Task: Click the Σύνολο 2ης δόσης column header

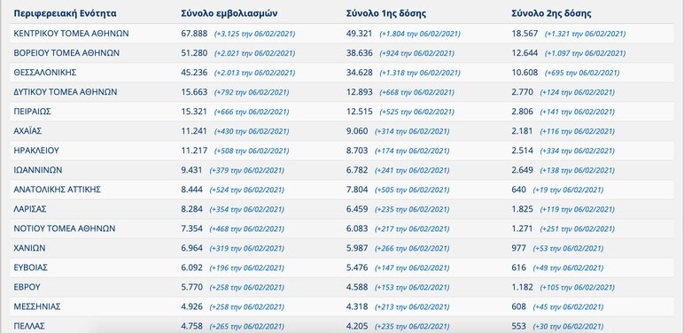Action: coord(551,13)
